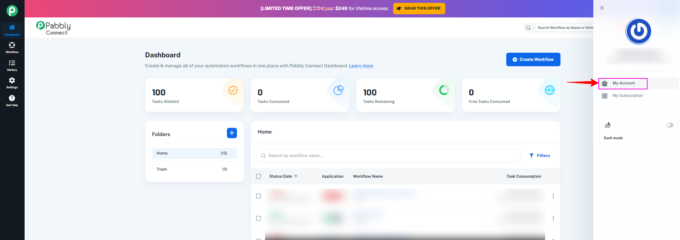
Task: Click the Create Workflow button
Action: coord(533,59)
